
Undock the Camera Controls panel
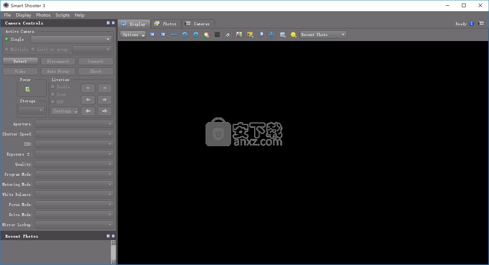[x=108, y=23]
